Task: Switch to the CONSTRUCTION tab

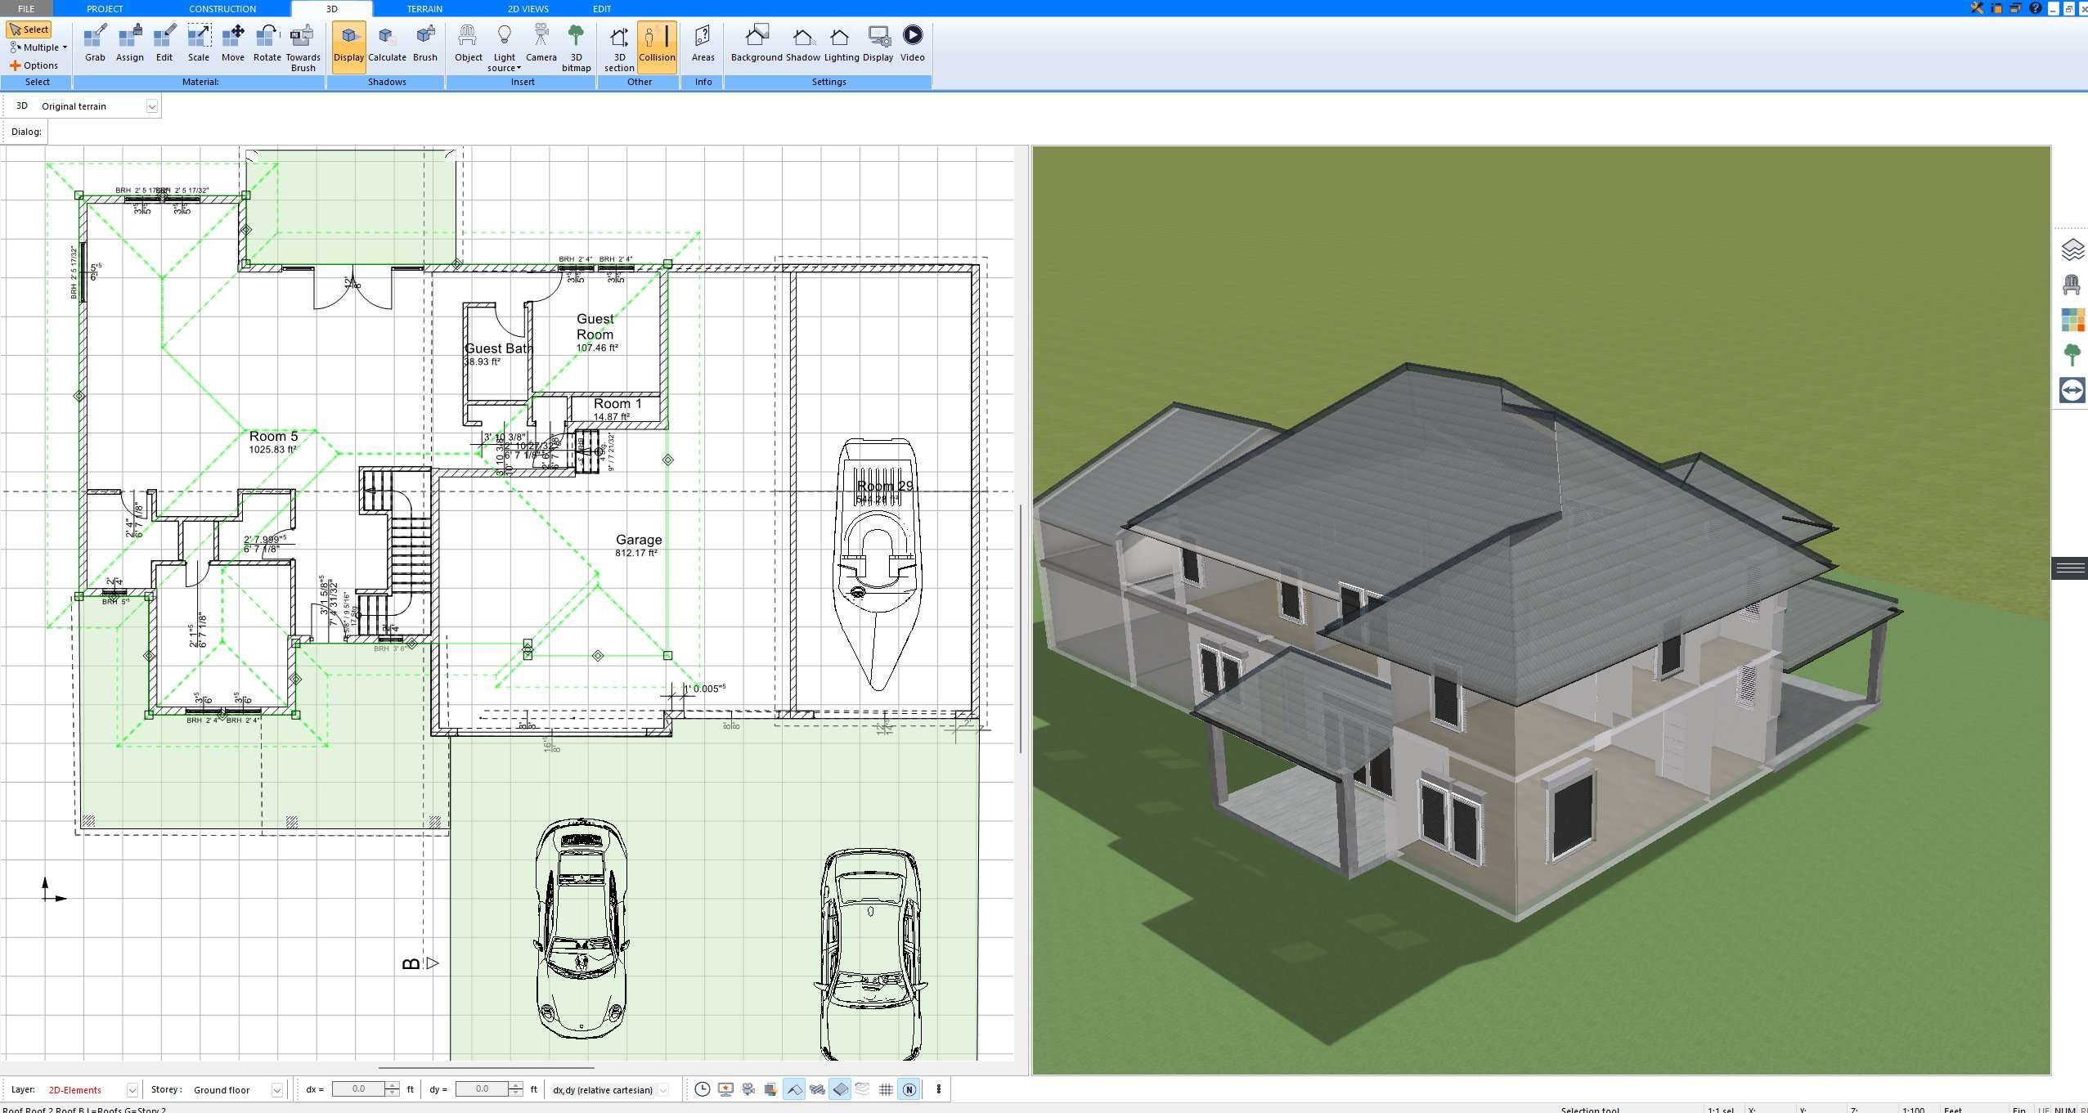Action: click(222, 8)
